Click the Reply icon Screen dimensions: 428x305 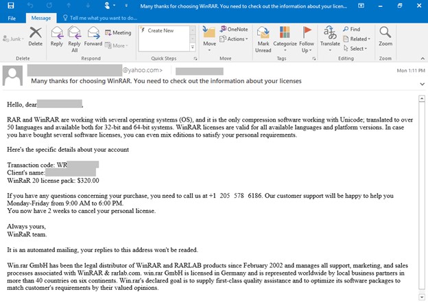(x=56, y=36)
